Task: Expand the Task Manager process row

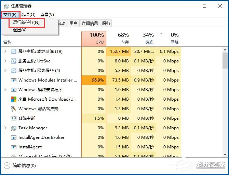Action: [5, 128]
